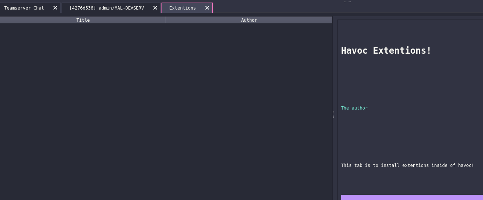
Task: Click the 'Havoc Extentions!' heading
Action: click(386, 51)
